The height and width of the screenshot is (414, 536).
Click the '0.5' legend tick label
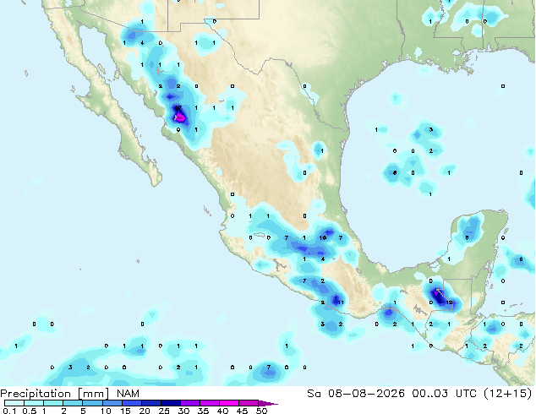point(30,411)
